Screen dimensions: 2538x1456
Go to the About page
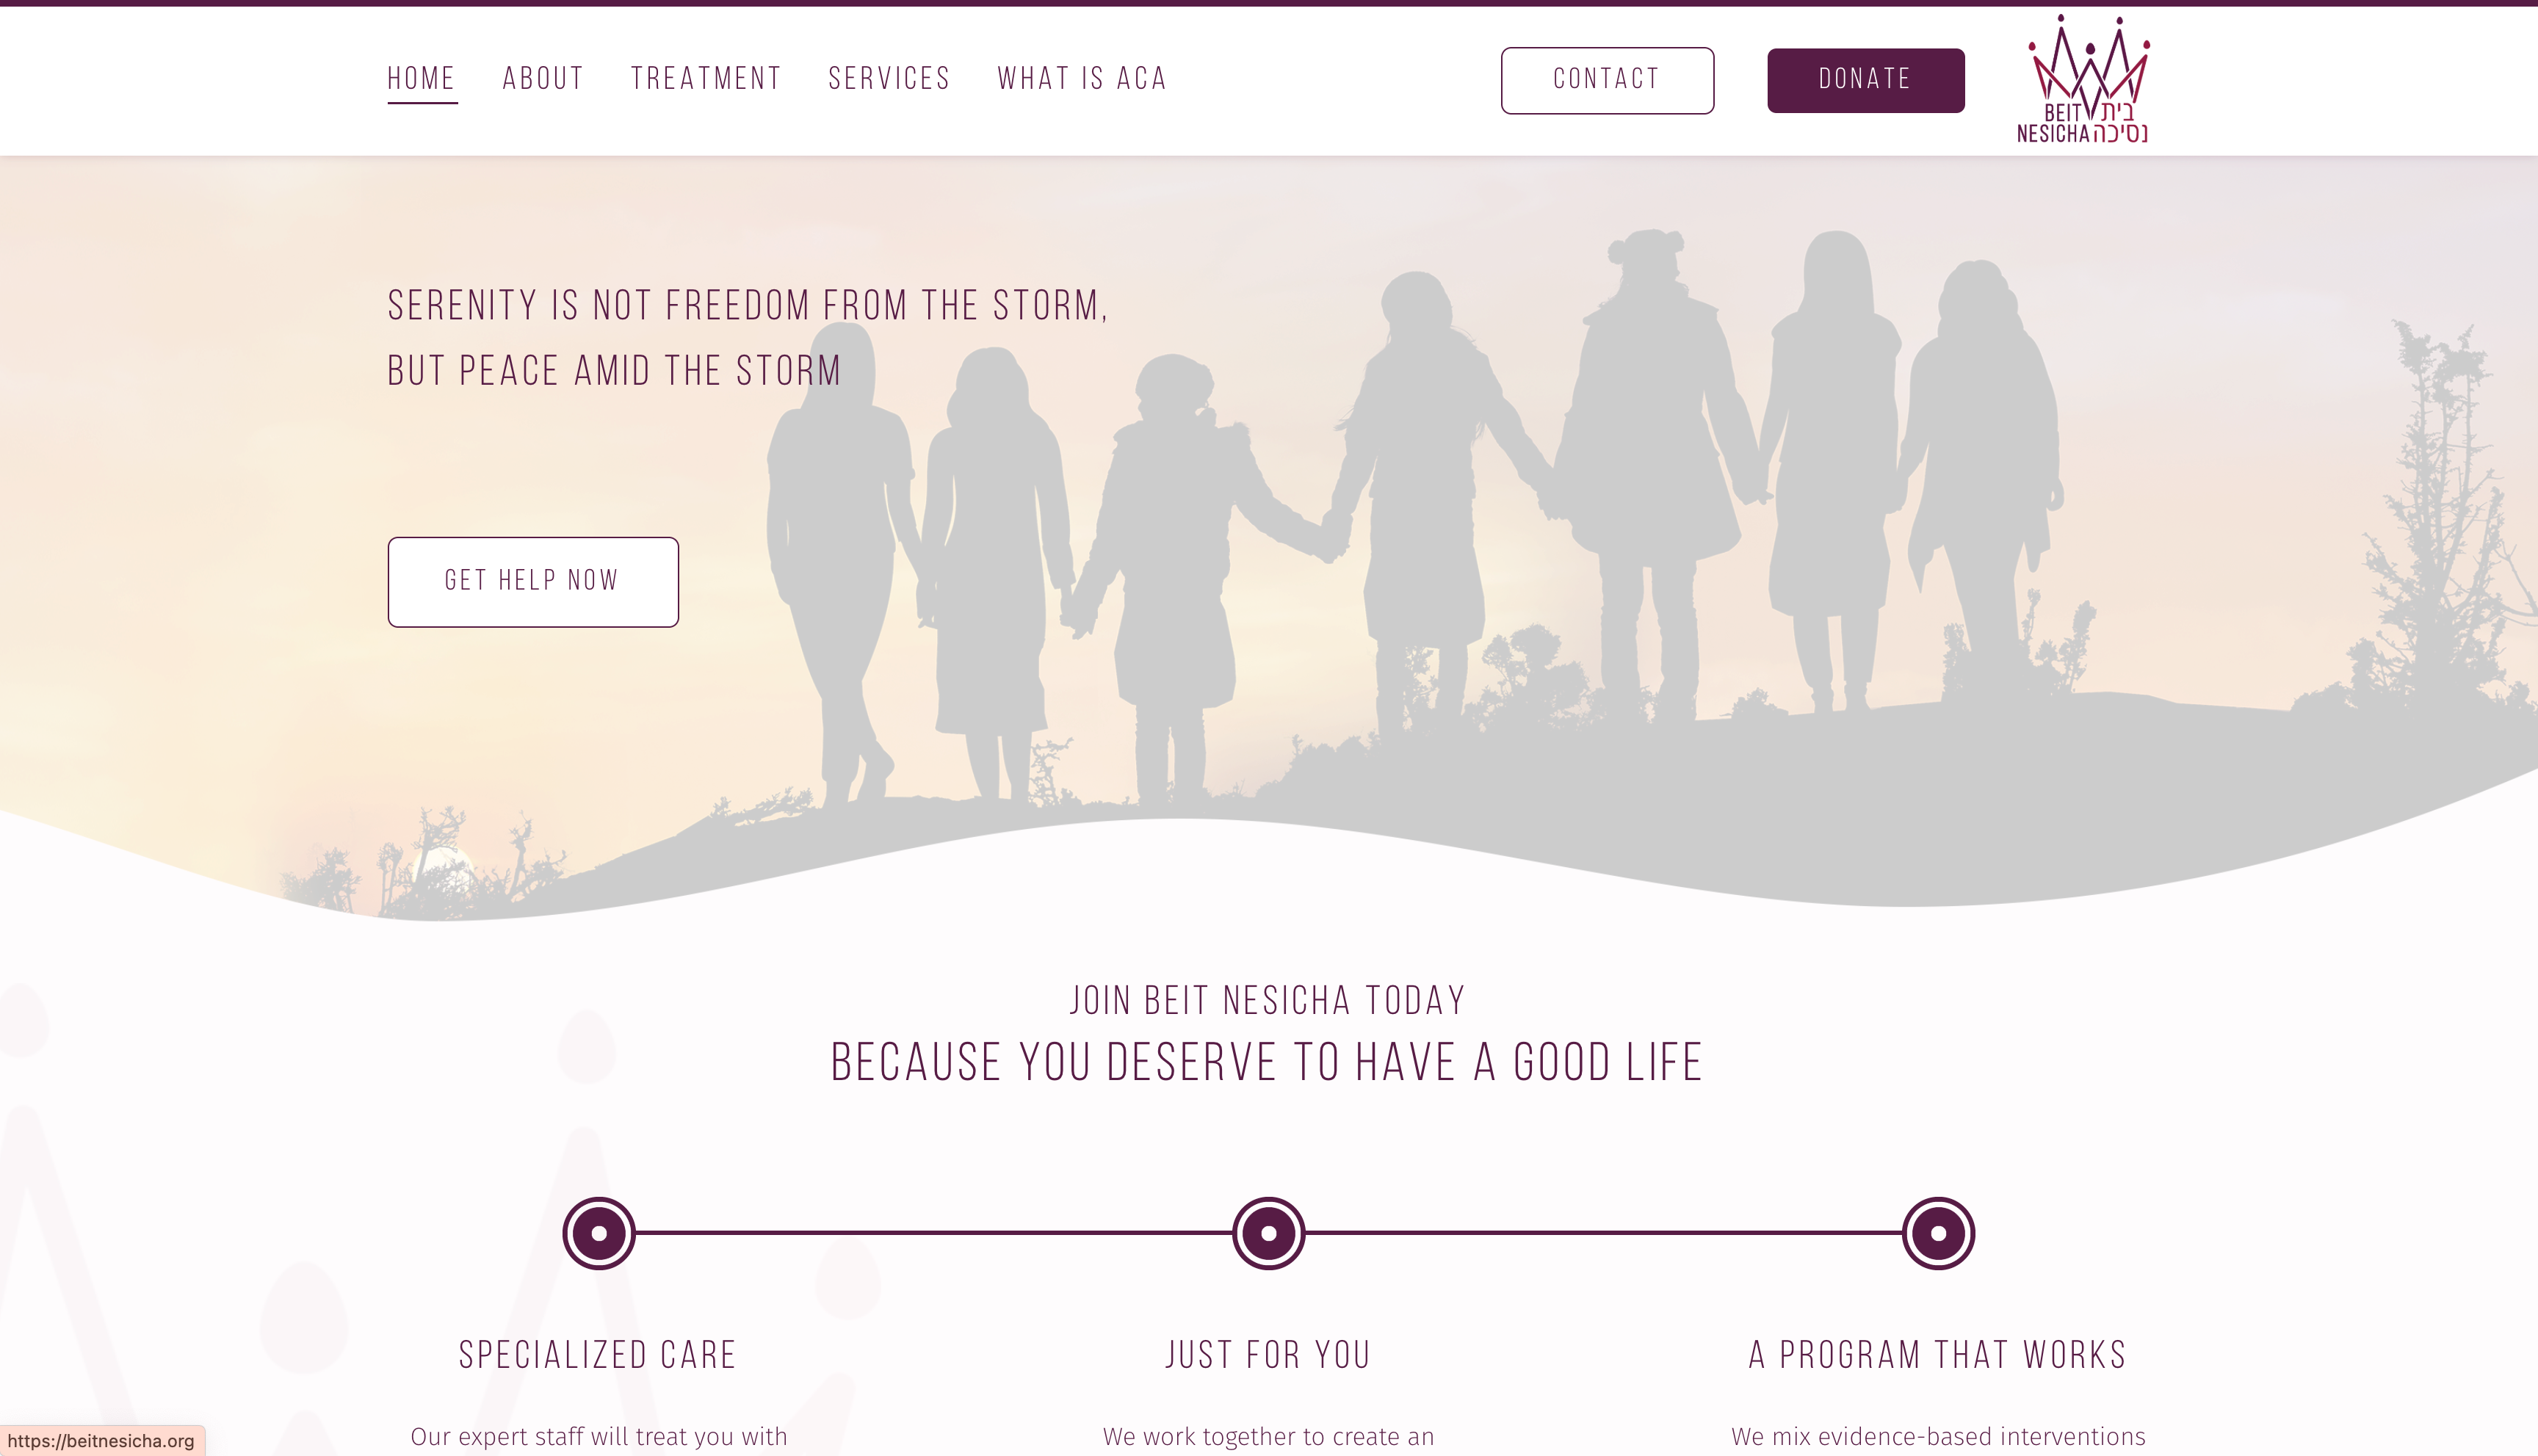click(543, 79)
